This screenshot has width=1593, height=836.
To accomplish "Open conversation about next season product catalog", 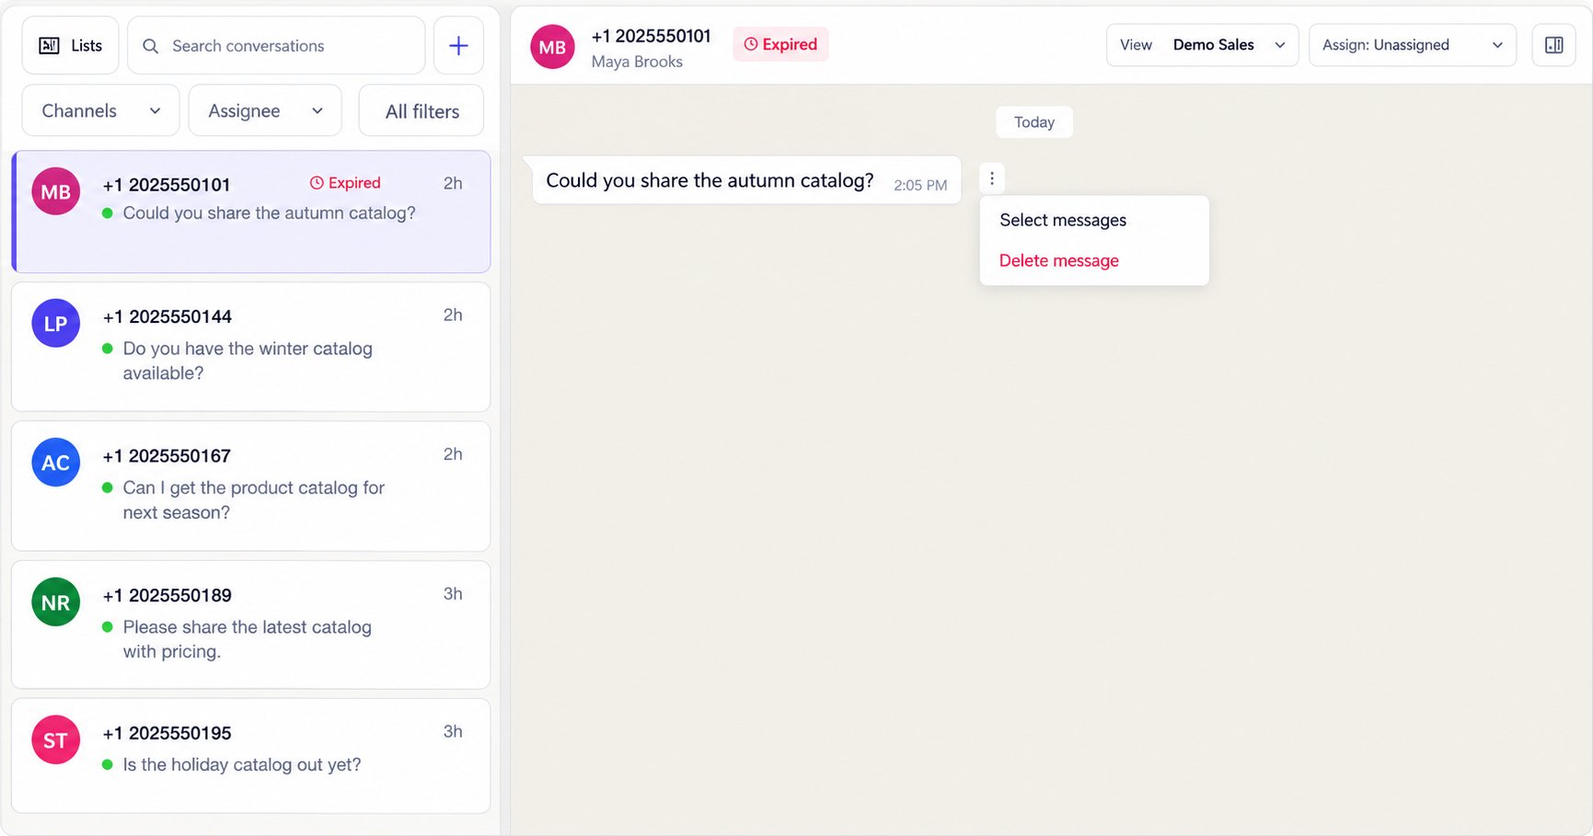I will 250,487.
